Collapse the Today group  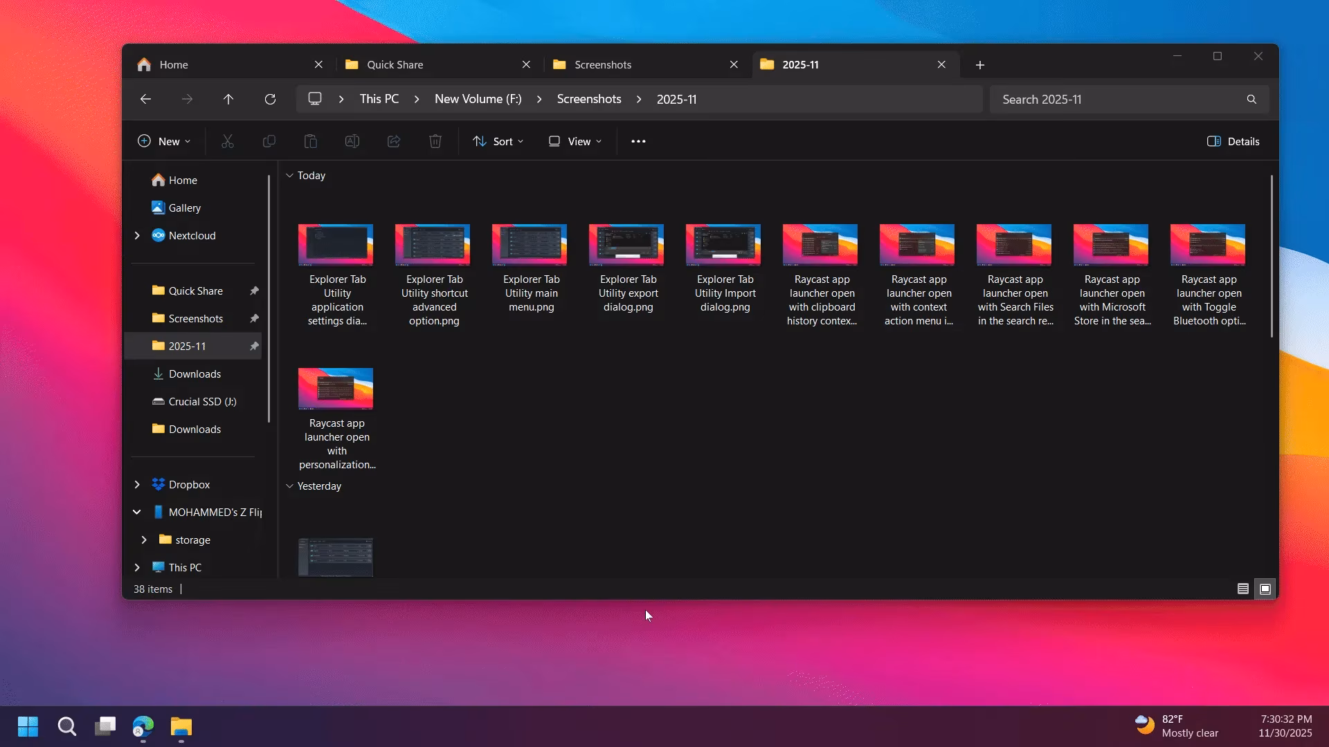point(290,176)
